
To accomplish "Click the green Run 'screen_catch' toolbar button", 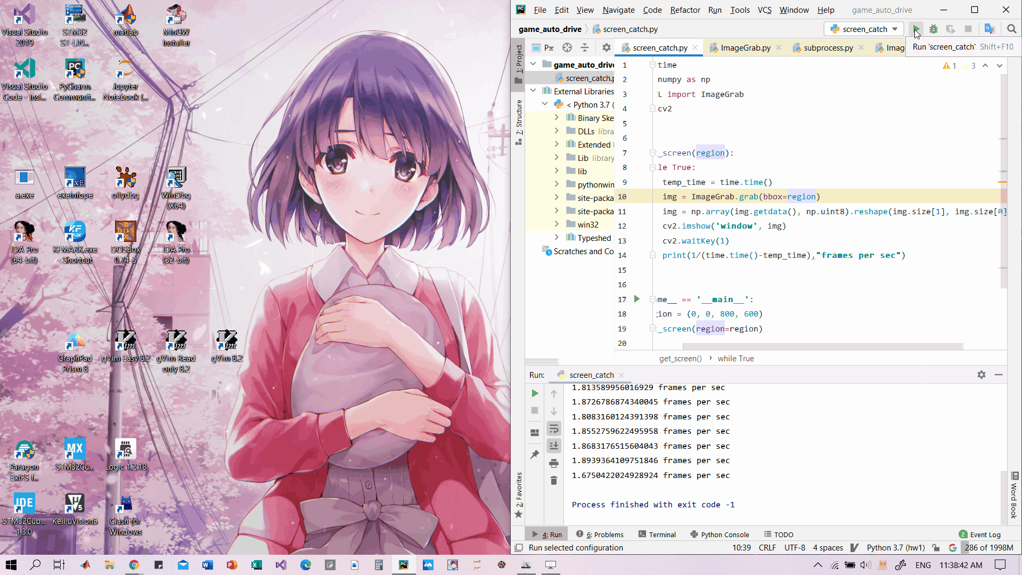I will pyautogui.click(x=915, y=29).
